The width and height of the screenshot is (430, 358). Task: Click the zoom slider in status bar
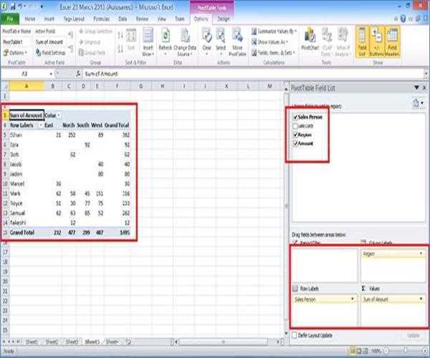click(402, 352)
